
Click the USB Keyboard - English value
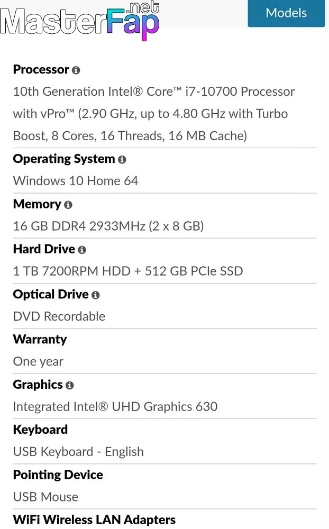[78, 452]
